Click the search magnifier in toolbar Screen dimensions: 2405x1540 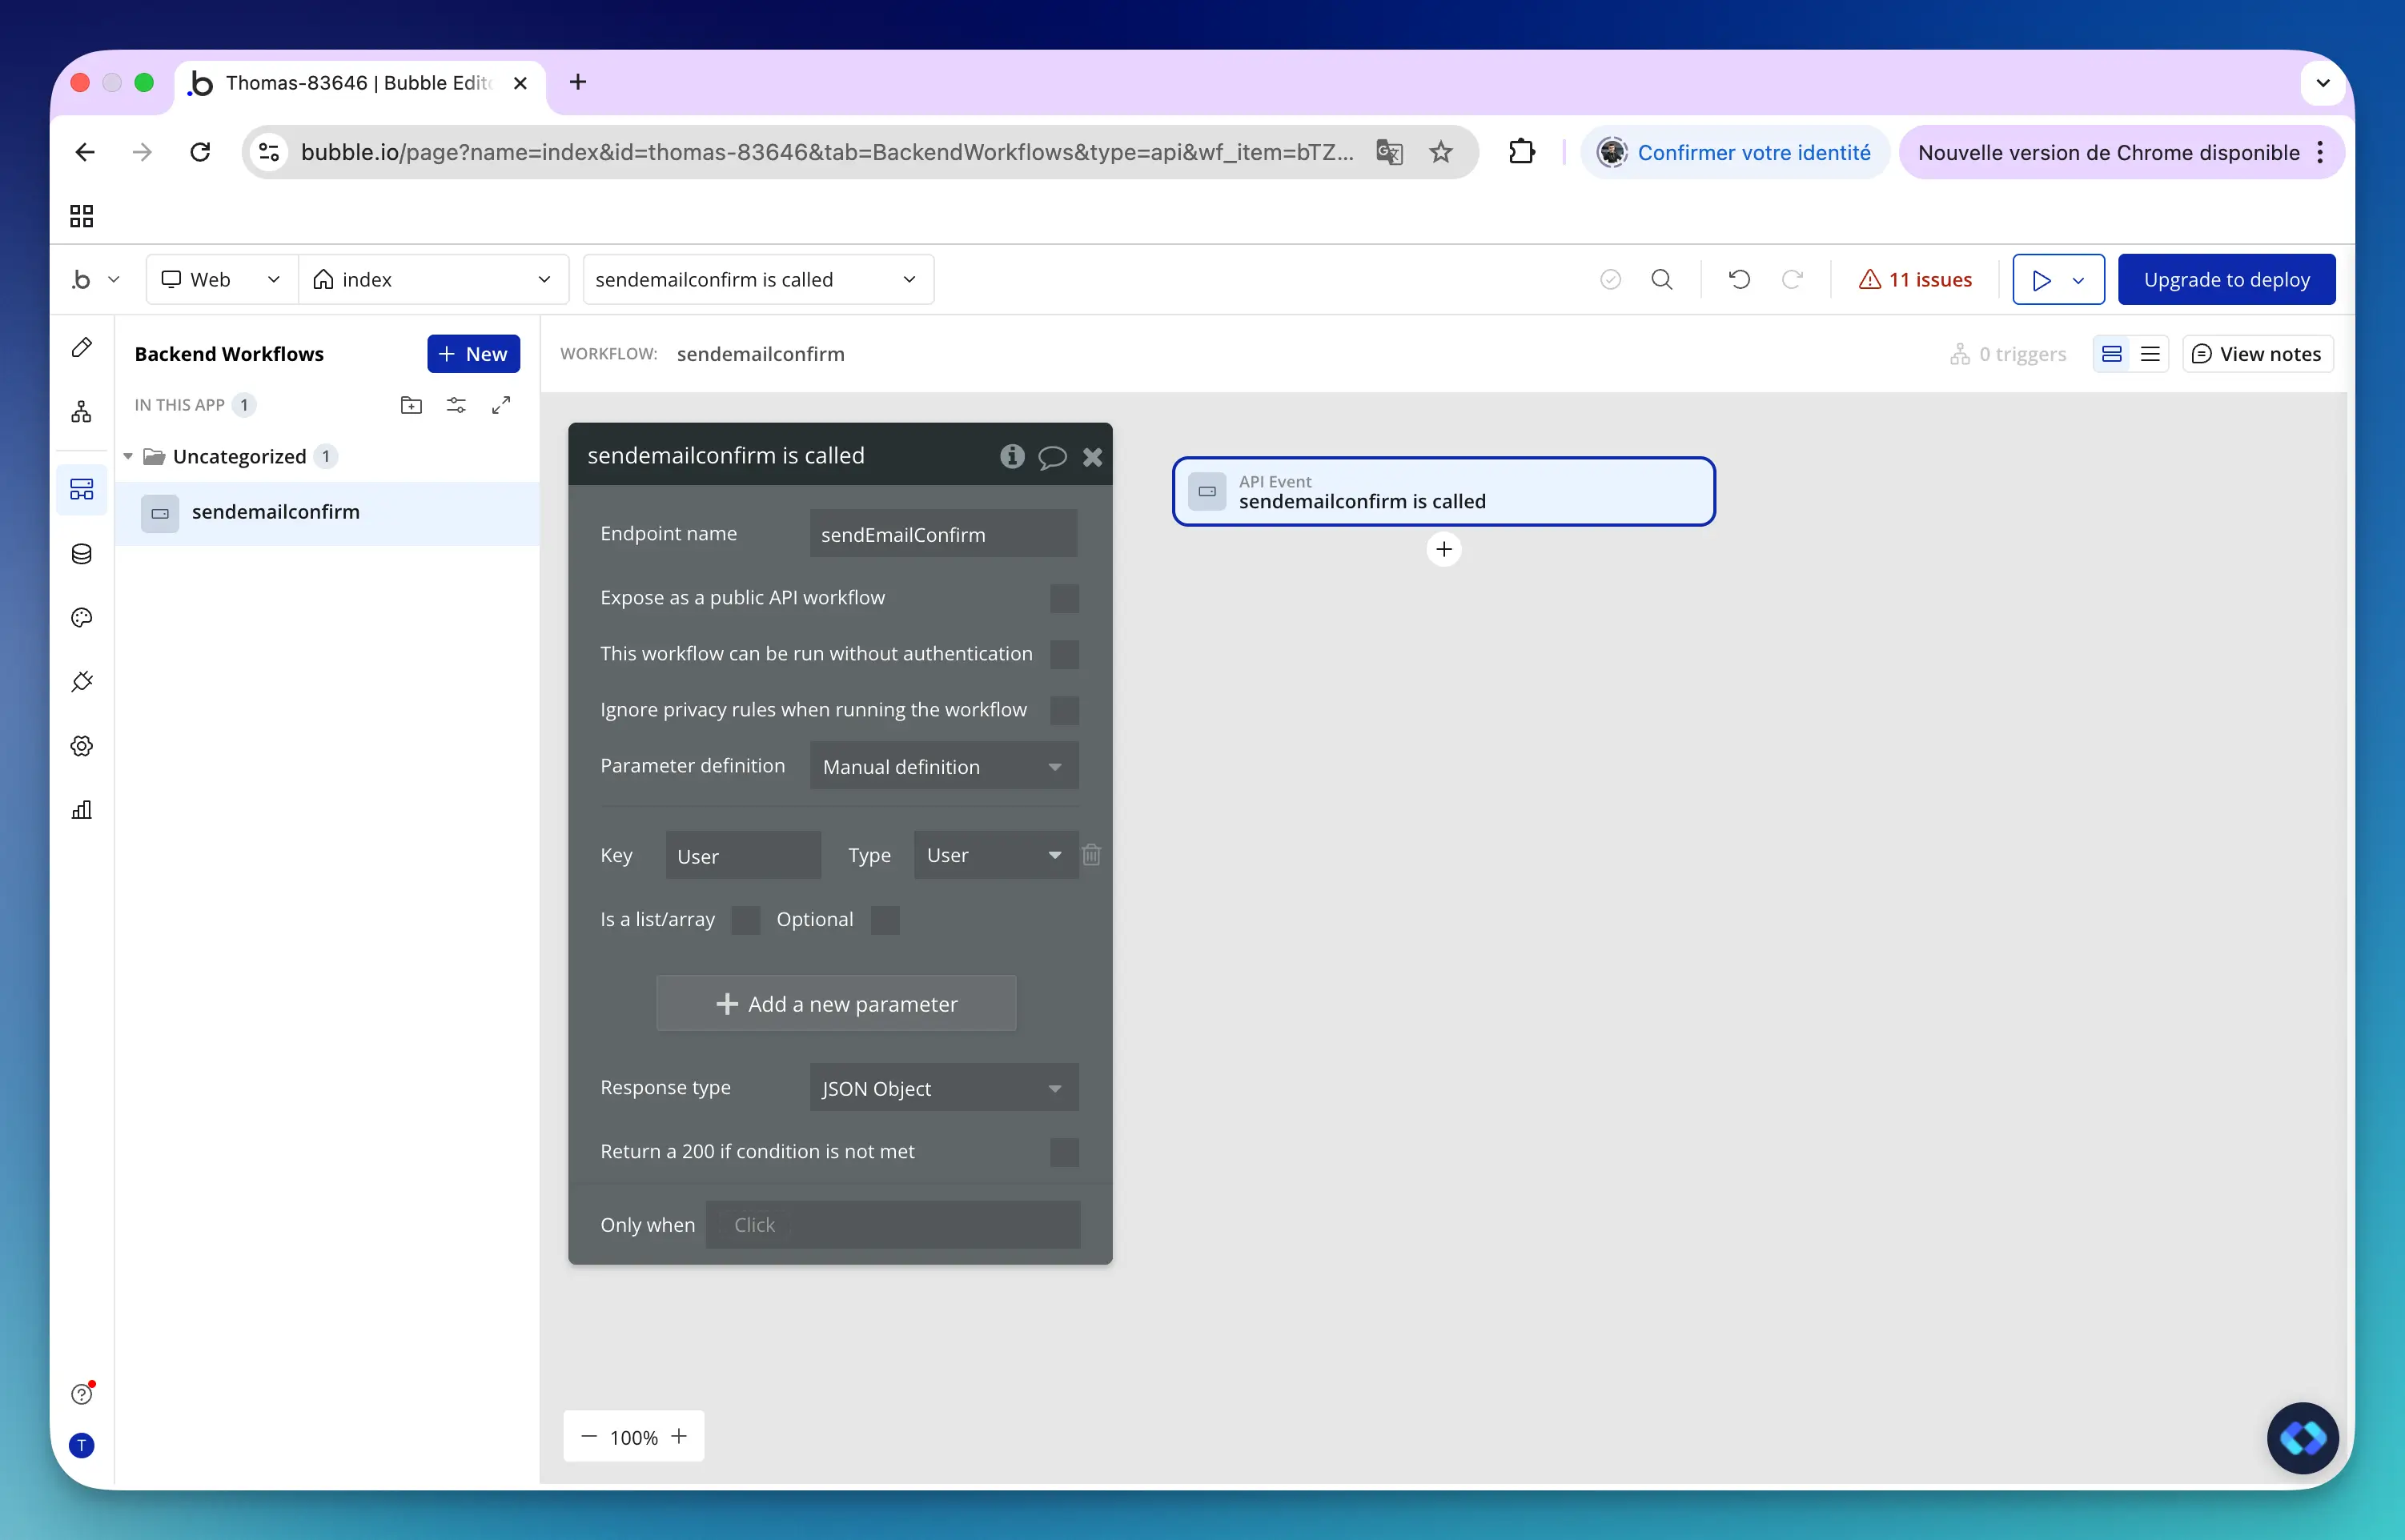click(1662, 280)
